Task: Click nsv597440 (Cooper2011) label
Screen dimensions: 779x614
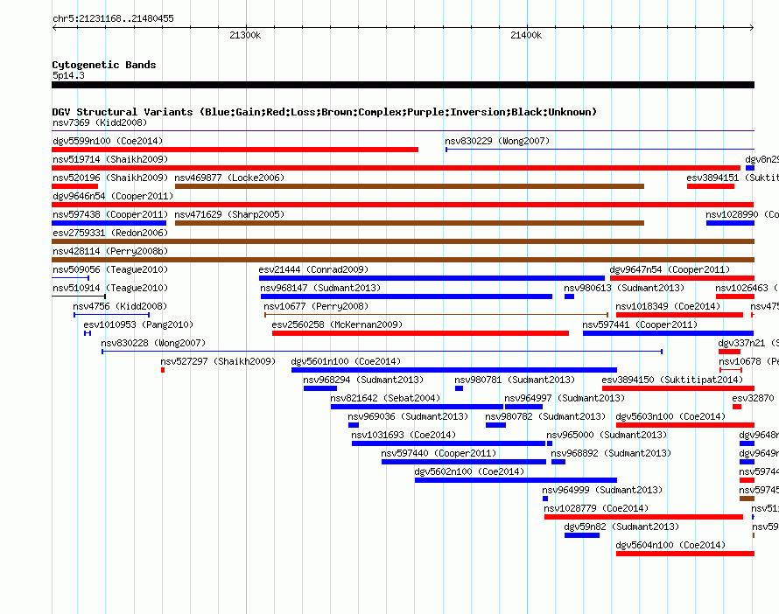Action: [439, 453]
